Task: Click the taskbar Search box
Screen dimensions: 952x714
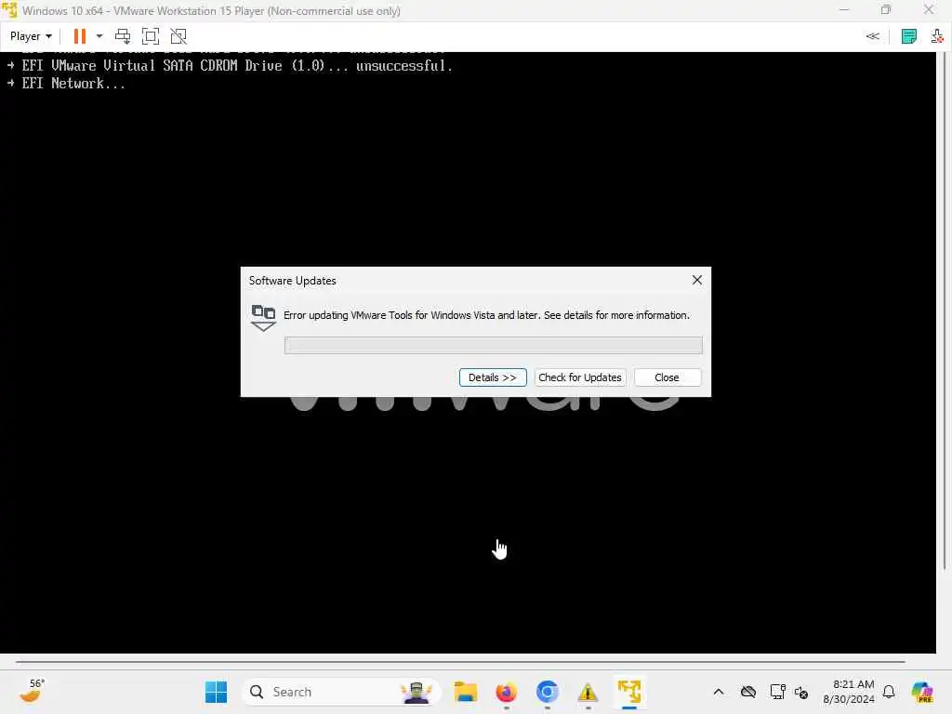Action: pyautogui.click(x=341, y=692)
